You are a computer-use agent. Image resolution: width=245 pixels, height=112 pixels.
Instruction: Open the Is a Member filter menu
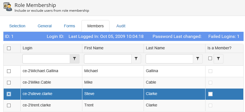218,59
